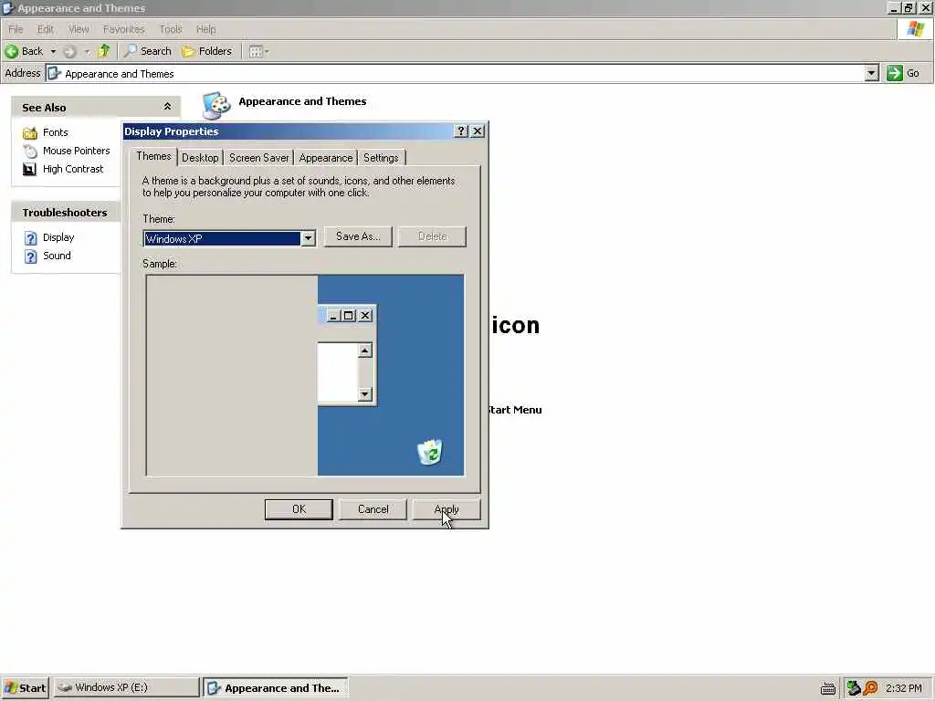Open the High Contrast link
935x701 pixels.
[73, 169]
